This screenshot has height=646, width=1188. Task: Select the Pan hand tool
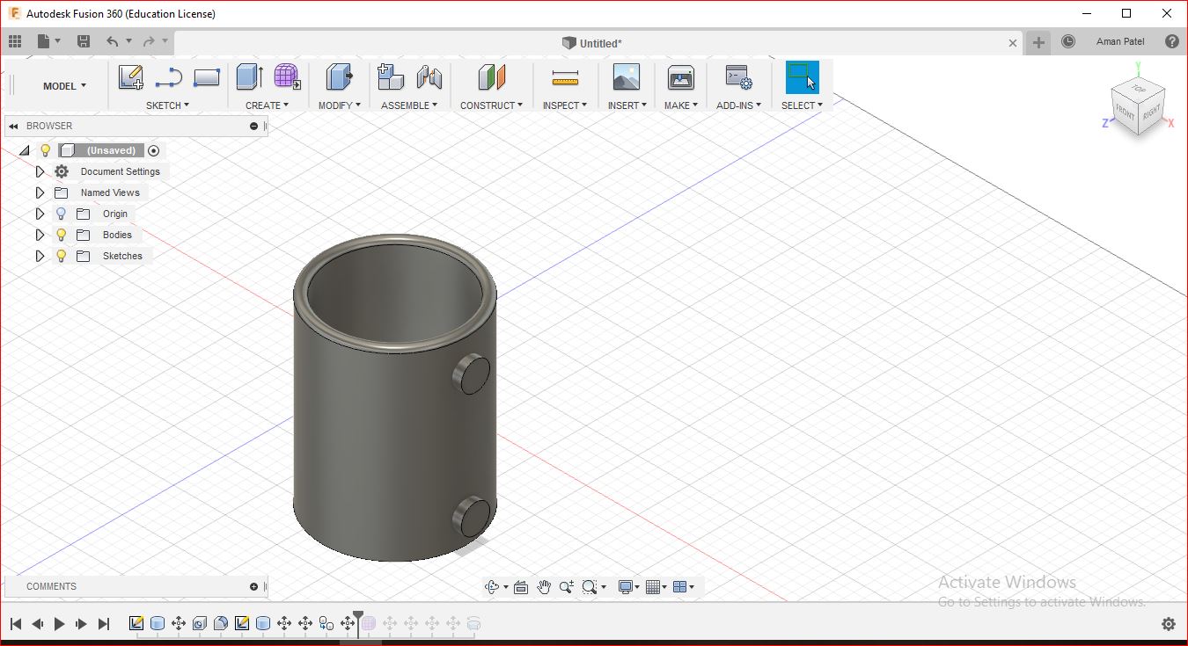(x=544, y=587)
